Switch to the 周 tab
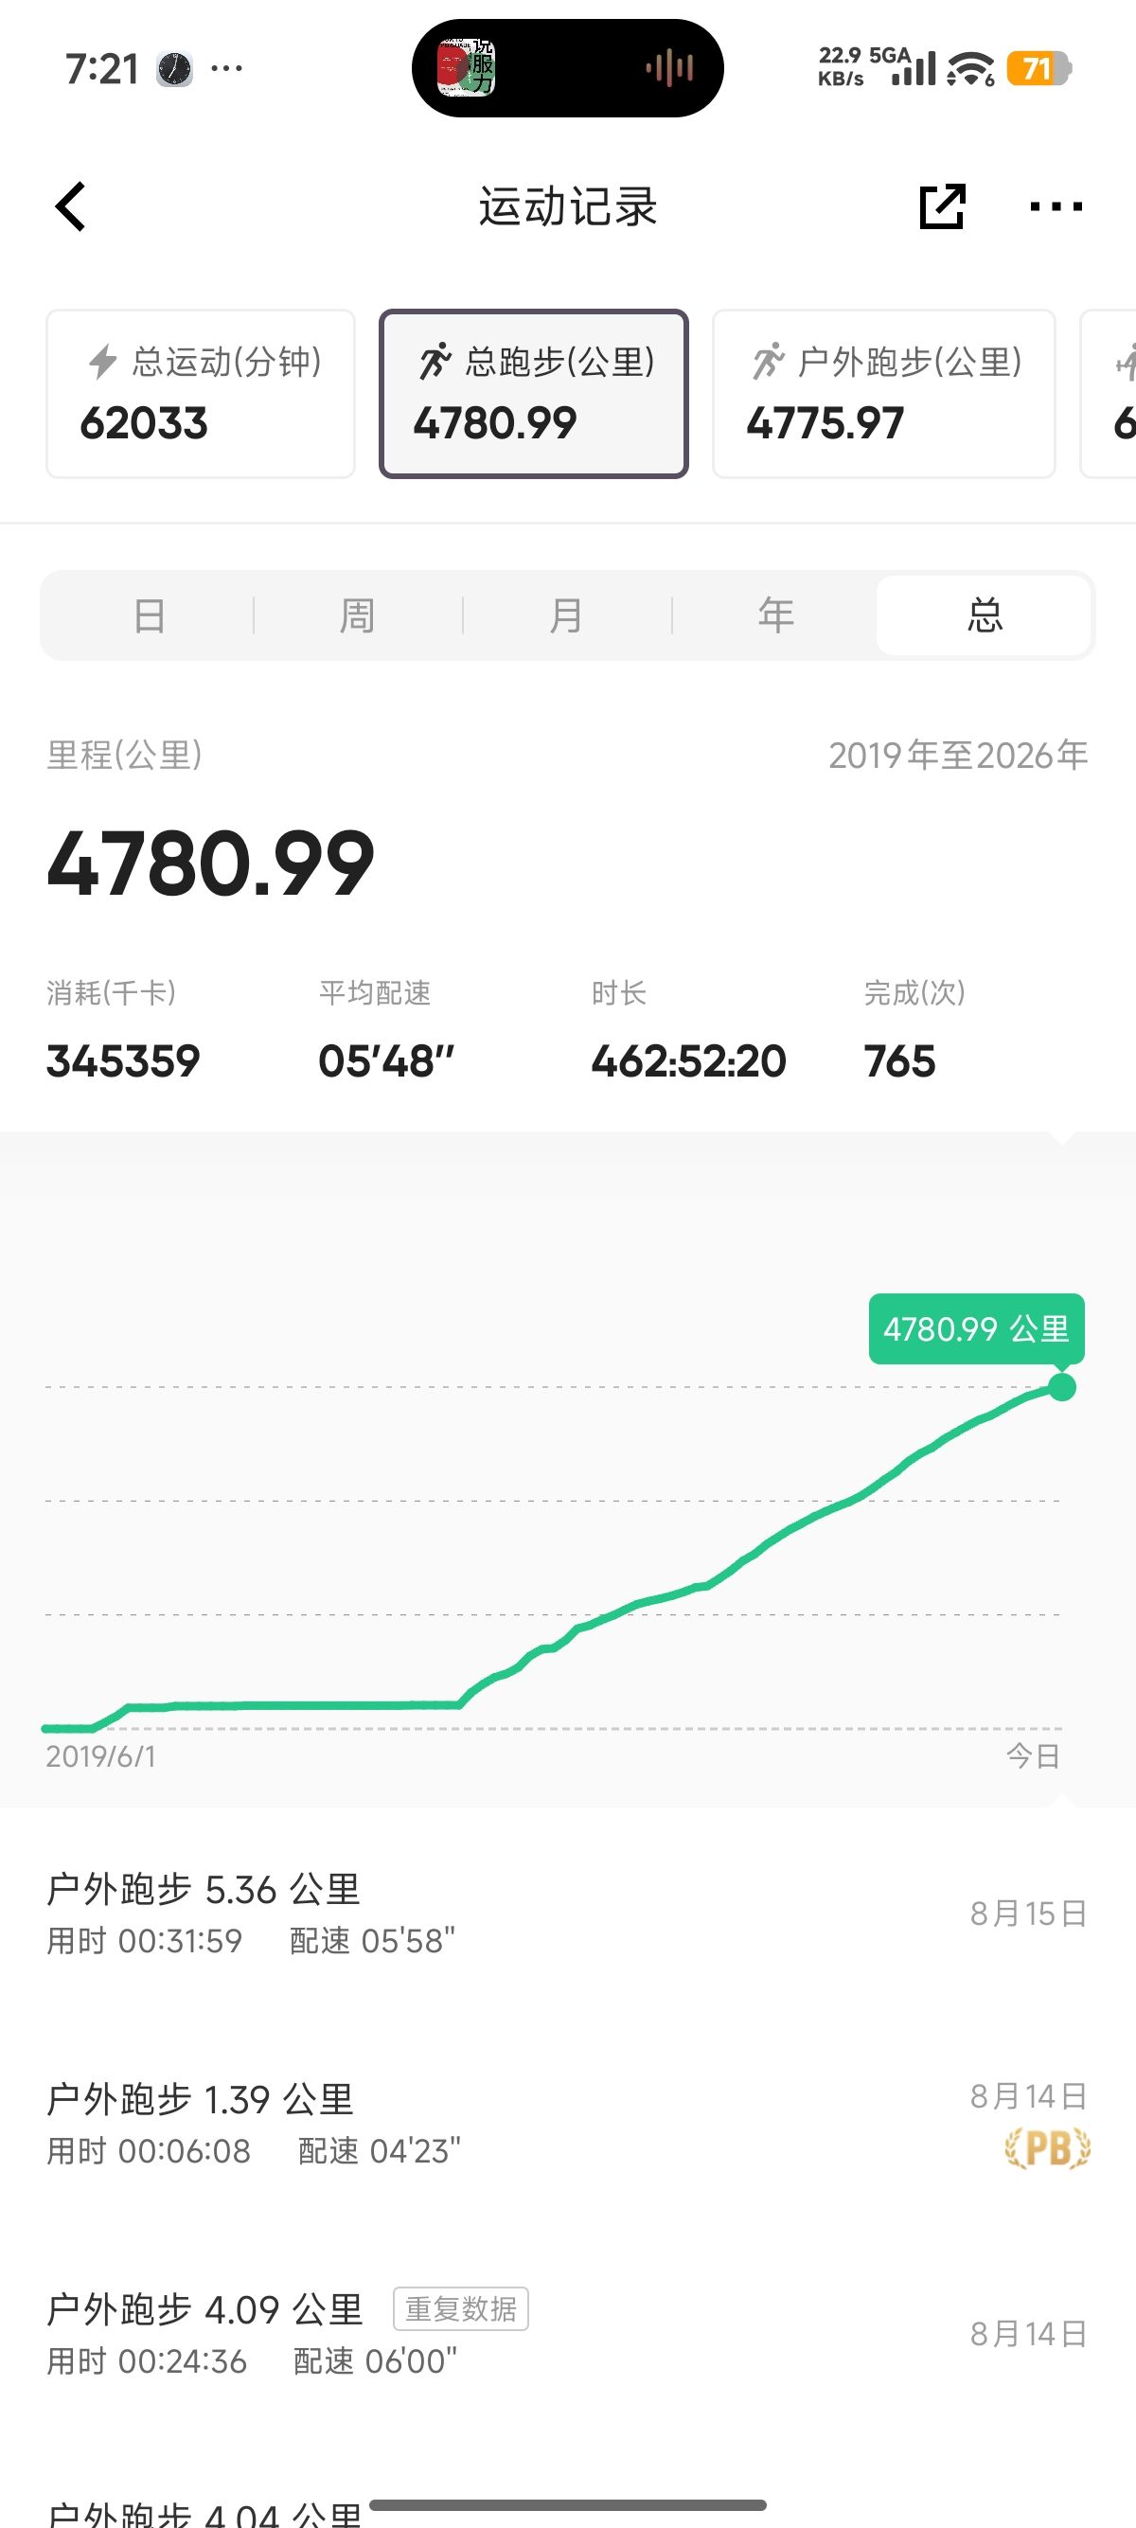The height and width of the screenshot is (2528, 1136). tap(357, 615)
